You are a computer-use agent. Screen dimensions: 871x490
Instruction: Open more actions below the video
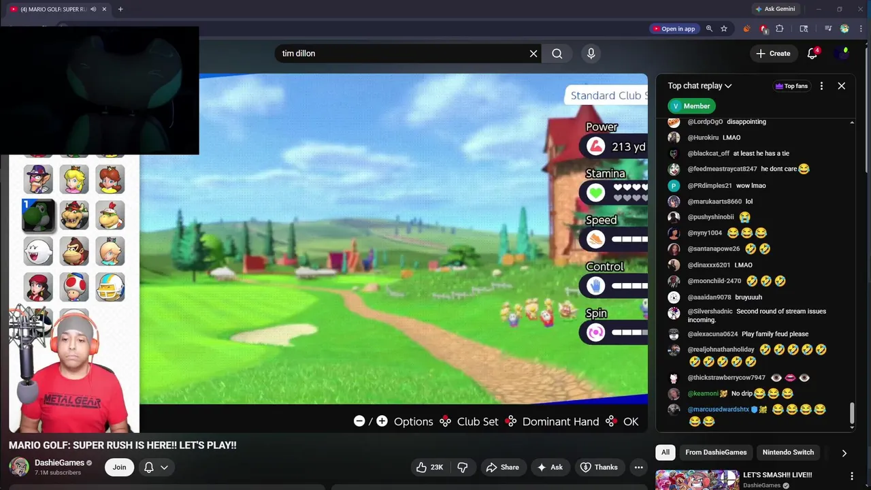(638, 467)
